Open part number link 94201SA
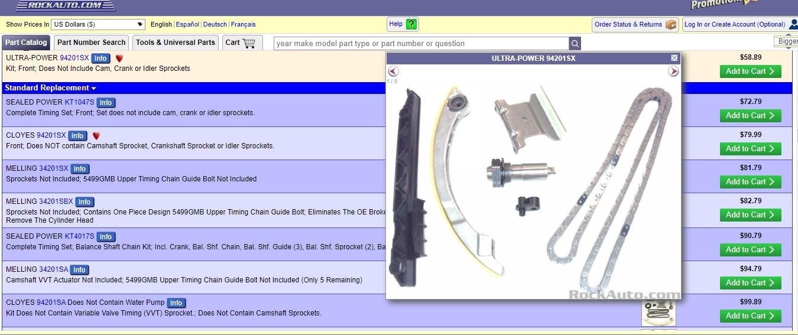 point(51,303)
